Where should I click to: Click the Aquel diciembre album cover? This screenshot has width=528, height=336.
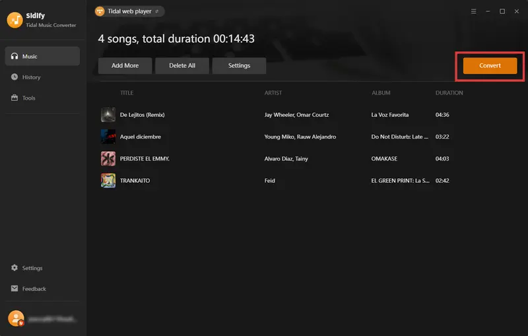pos(108,137)
